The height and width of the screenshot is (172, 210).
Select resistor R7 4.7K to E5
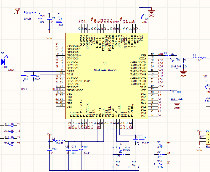(161, 145)
